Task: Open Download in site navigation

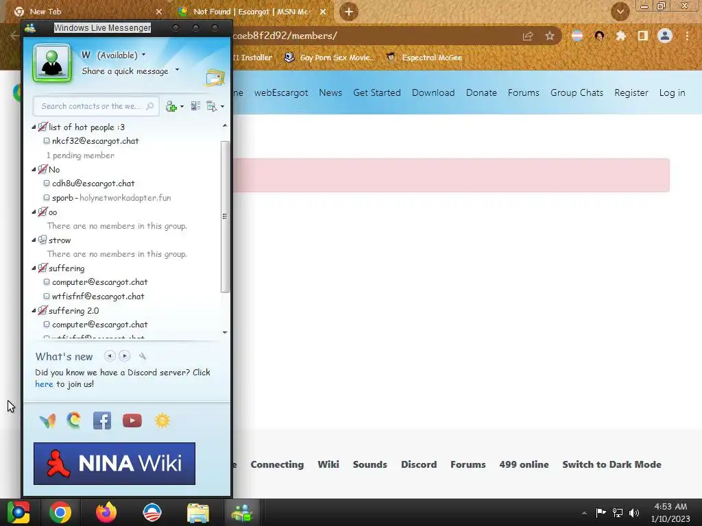Action: coord(433,92)
